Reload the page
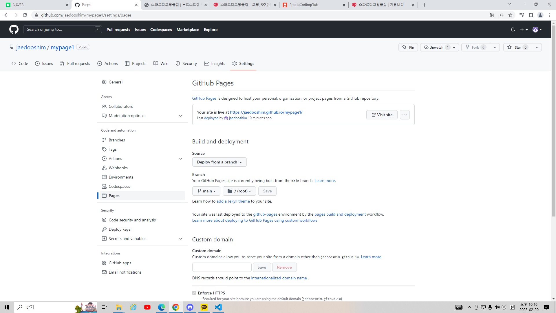The width and height of the screenshot is (556, 313). [x=25, y=15]
